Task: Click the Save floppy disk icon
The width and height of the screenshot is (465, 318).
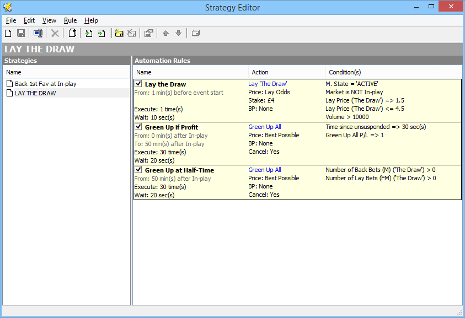Action: point(21,34)
